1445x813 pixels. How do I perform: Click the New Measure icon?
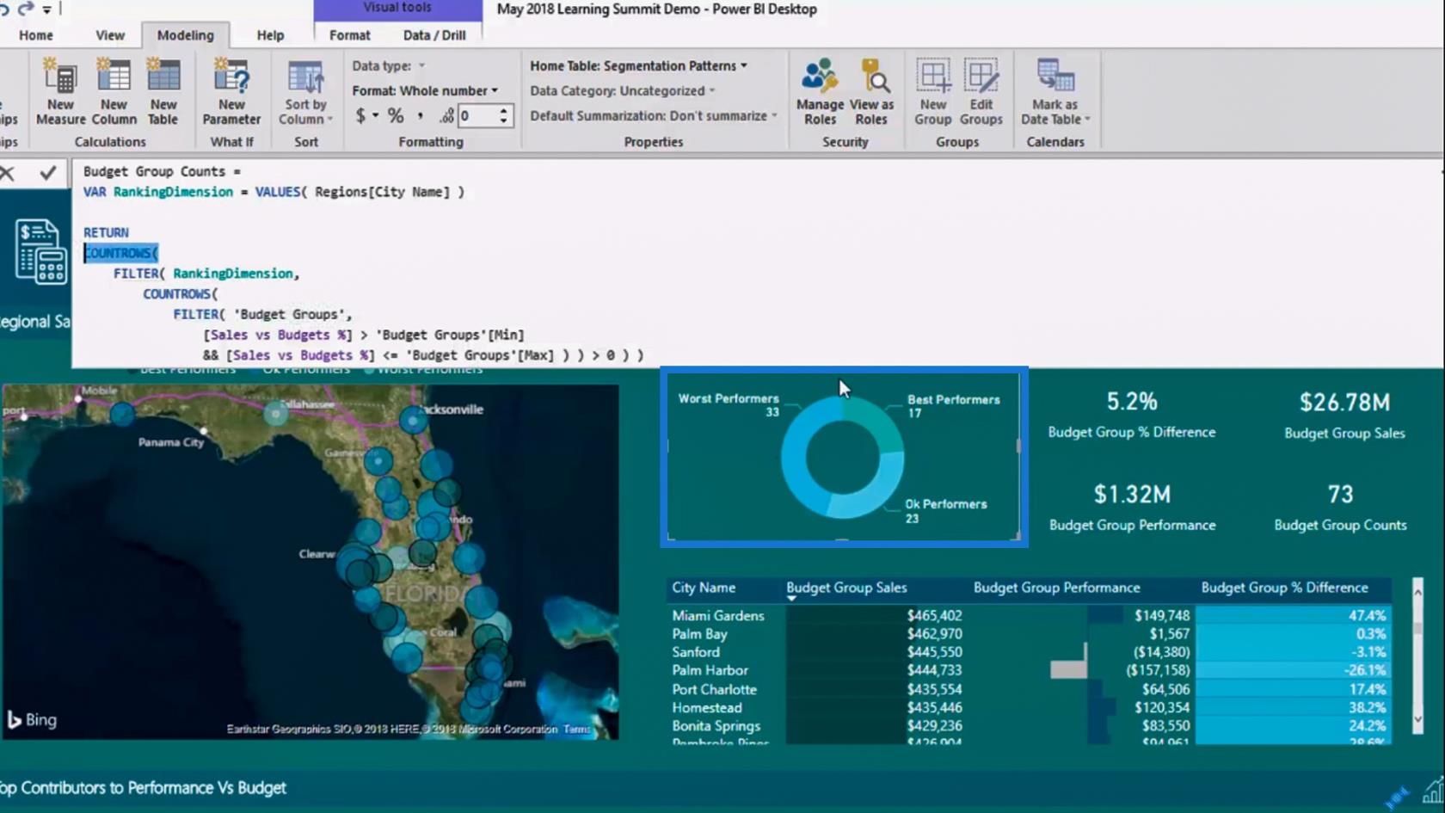(x=60, y=90)
